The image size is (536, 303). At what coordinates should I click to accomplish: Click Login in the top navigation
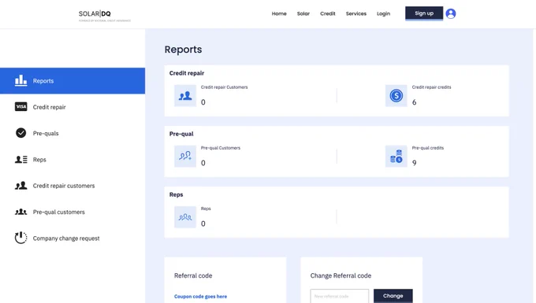tap(383, 13)
